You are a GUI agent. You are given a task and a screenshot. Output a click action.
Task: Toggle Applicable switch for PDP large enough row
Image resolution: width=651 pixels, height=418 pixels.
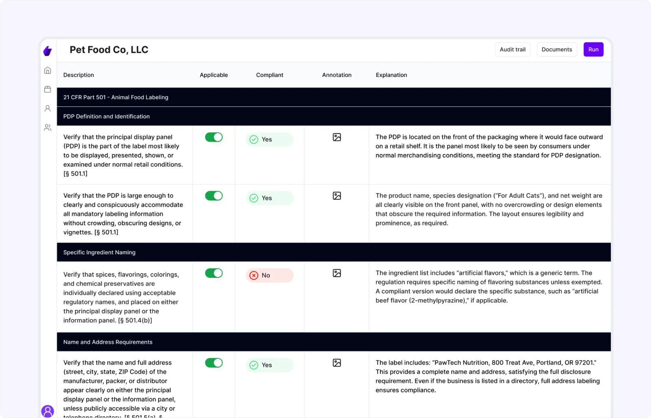tap(214, 196)
